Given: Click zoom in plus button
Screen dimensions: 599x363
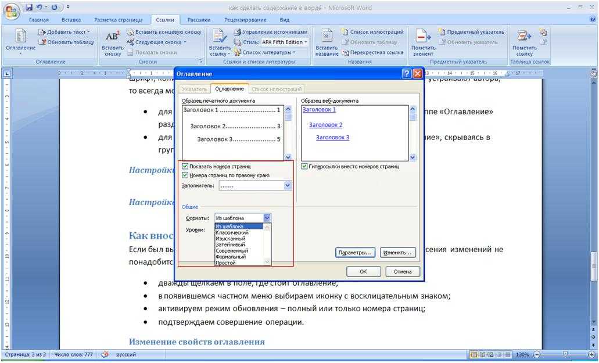Looking at the screenshot, I should click(x=592, y=355).
